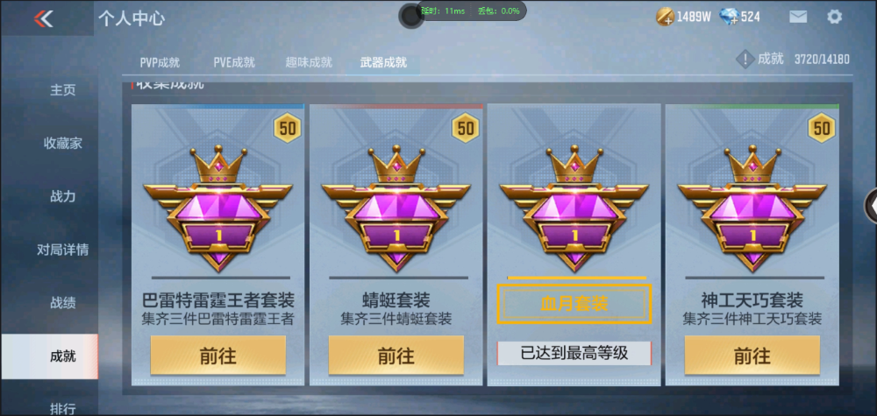This screenshot has width=877, height=416.
Task: Tap the 巴雷特雷霆王者套装 medal badge
Action: pos(218,209)
